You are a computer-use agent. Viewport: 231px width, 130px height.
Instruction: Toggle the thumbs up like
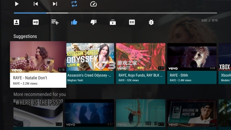coord(74,22)
